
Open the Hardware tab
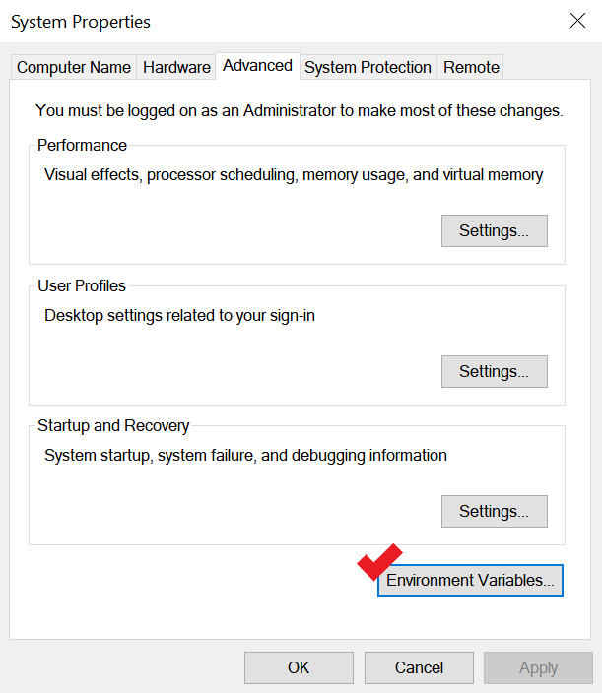[x=176, y=67]
